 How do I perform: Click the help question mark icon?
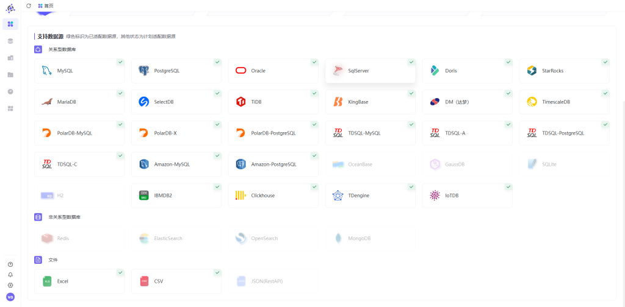(10, 264)
